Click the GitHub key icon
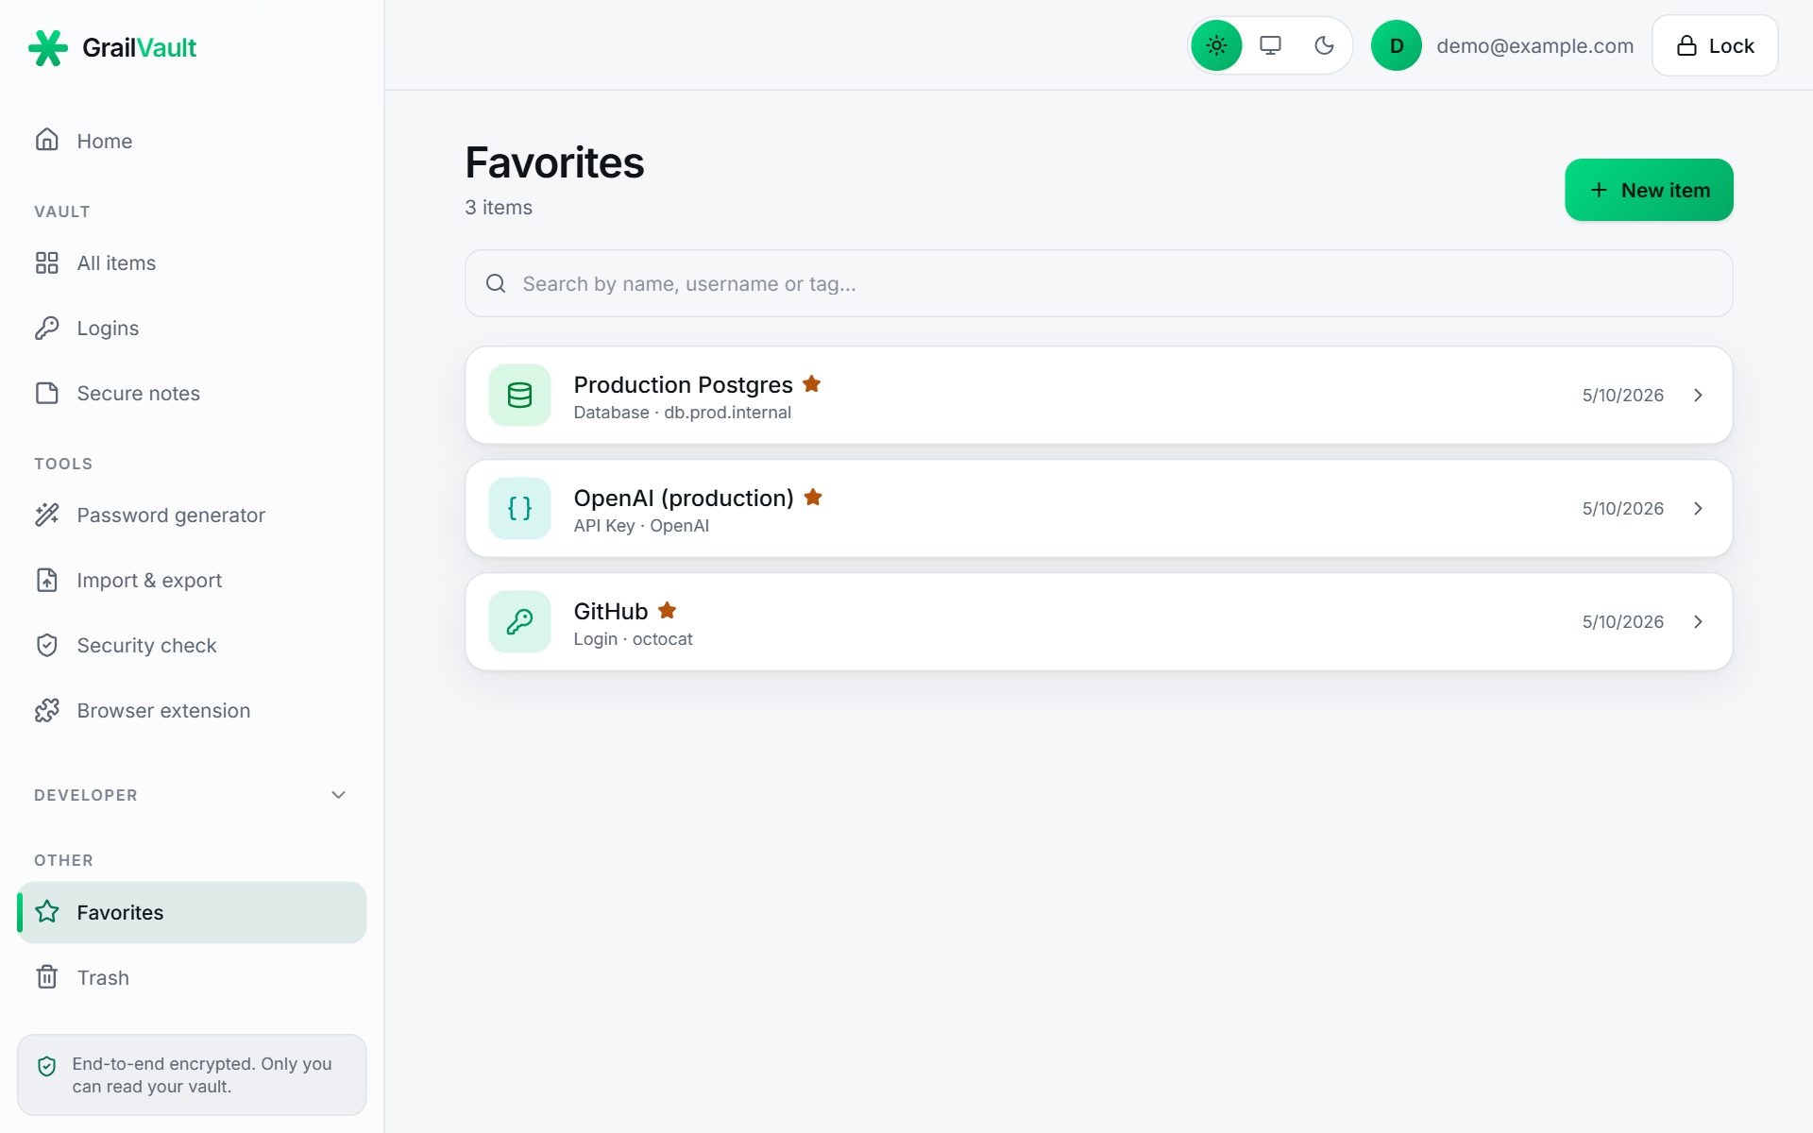Viewport: 1813px width, 1133px height. pyautogui.click(x=519, y=621)
